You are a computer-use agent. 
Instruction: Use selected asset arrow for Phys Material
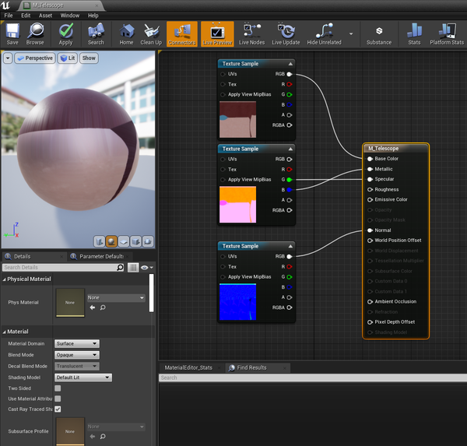click(x=93, y=307)
